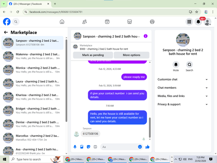Open the Chrome tab search dropdown arrow

click(4, 4)
